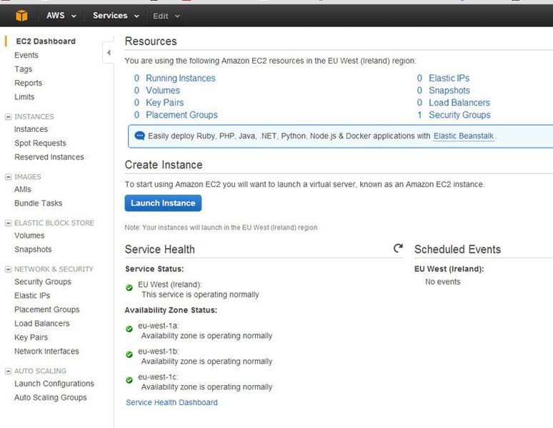Open Tags in the sidebar
Screen dimensions: 553x428
pos(24,69)
